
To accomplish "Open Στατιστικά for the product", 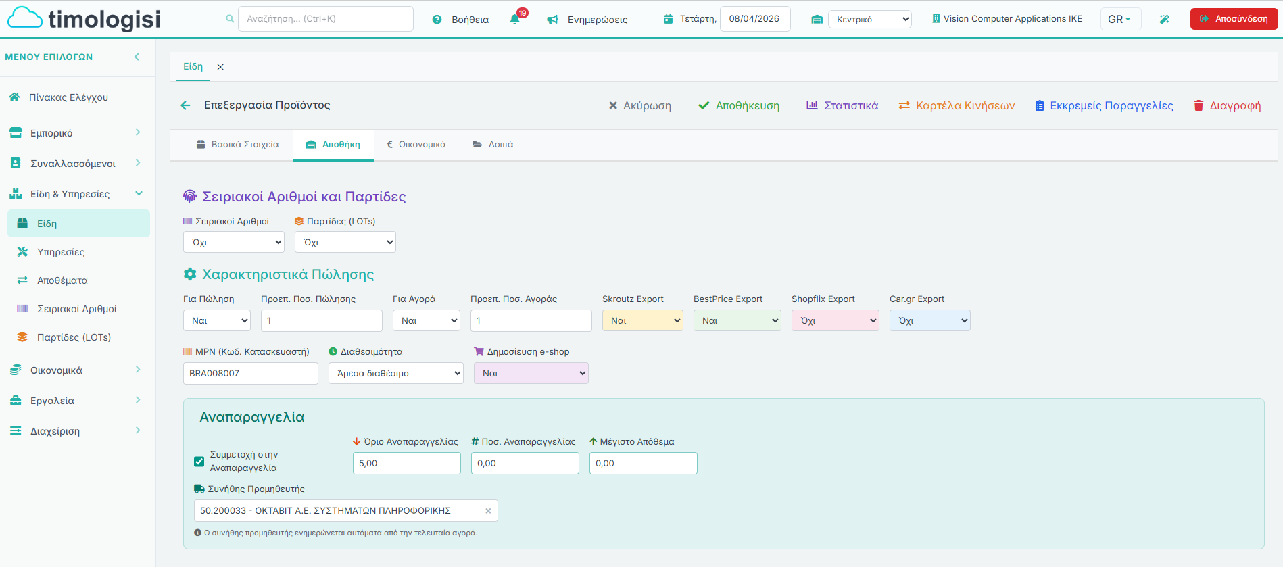I will pyautogui.click(x=842, y=106).
